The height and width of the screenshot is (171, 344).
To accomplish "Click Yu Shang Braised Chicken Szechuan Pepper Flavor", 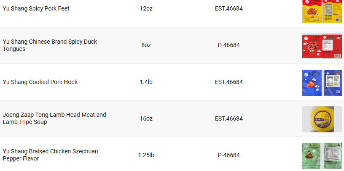I will point(50,155).
